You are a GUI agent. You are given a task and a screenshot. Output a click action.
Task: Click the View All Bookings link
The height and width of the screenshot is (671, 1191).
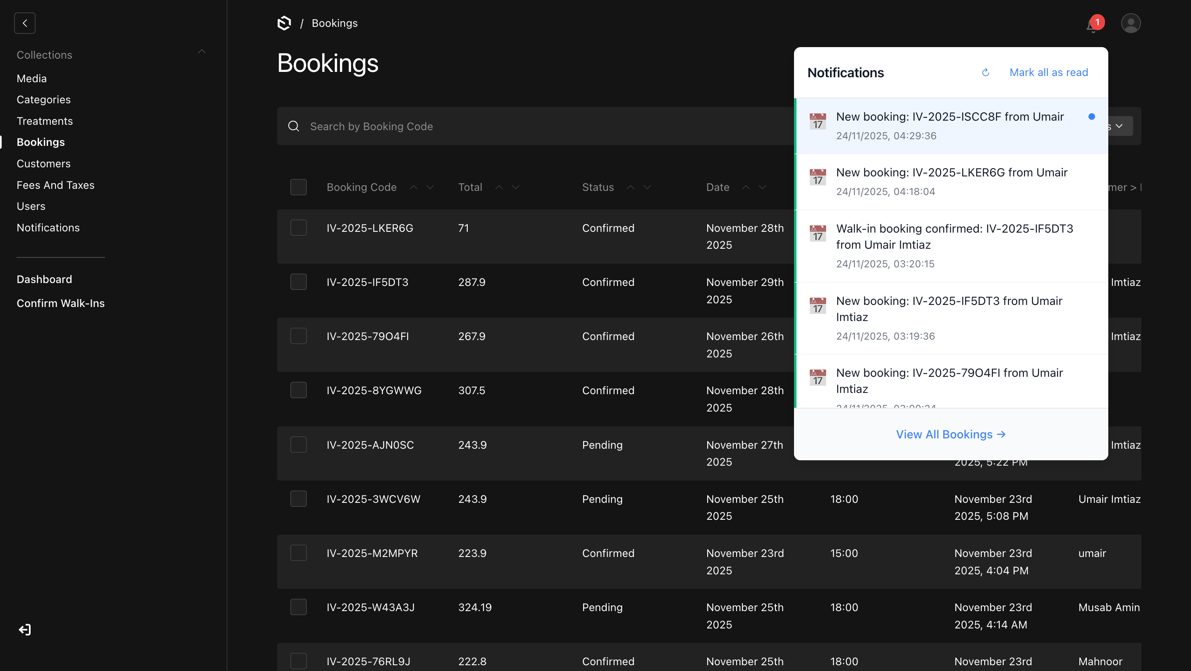[951, 434]
